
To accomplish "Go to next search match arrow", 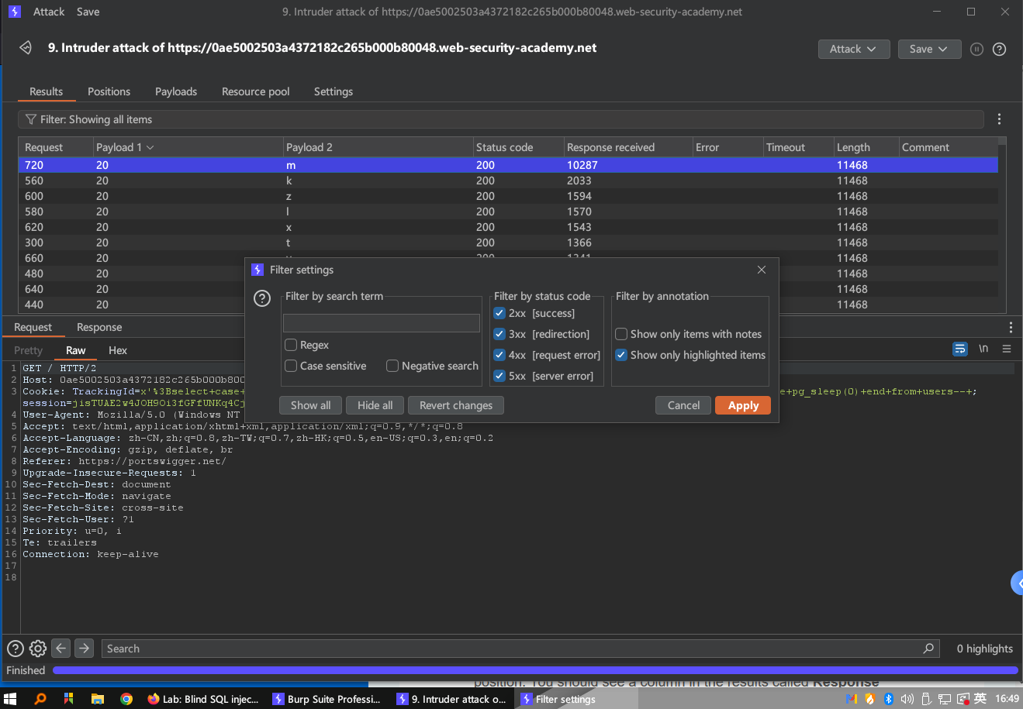I will point(85,648).
